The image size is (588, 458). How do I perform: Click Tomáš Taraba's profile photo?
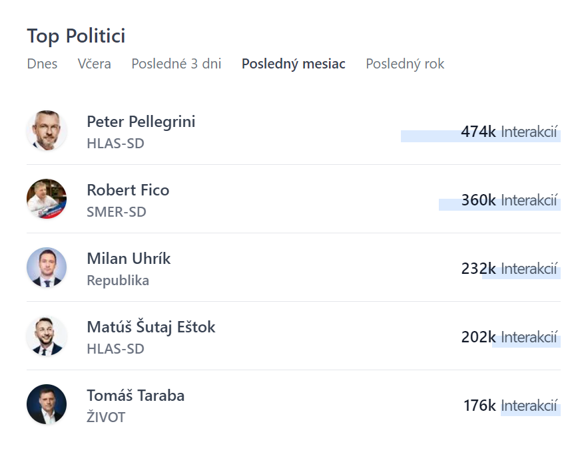(x=47, y=404)
